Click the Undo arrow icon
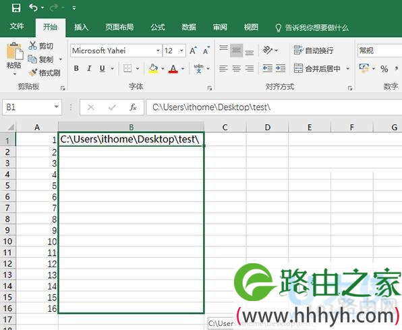The image size is (402, 330). click(34, 7)
